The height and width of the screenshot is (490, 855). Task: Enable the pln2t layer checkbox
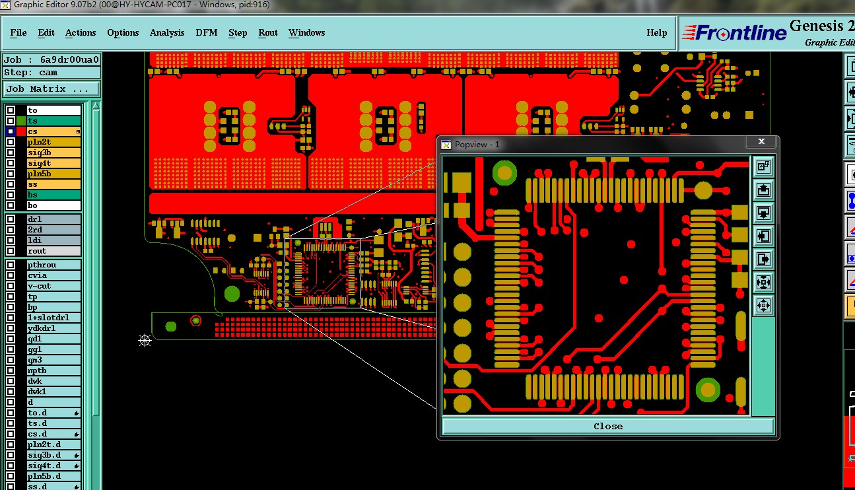(11, 142)
